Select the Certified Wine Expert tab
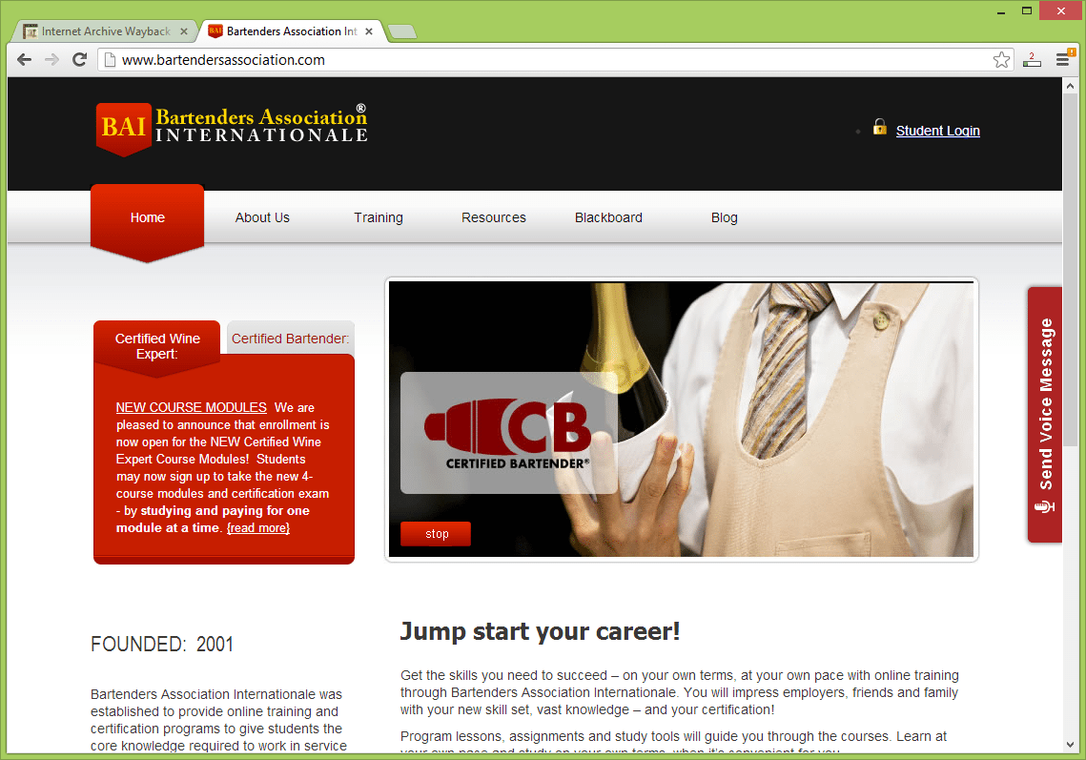Viewport: 1086px width, 760px height. pyautogui.click(x=157, y=346)
